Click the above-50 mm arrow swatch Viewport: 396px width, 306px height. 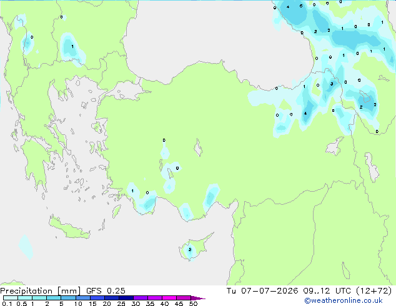pyautogui.click(x=197, y=298)
